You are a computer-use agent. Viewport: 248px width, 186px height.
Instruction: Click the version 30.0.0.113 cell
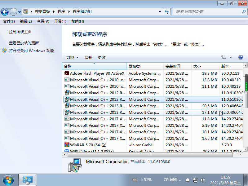[230, 73]
